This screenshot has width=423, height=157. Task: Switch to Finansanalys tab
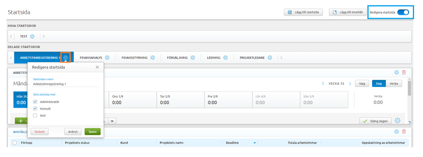[x=91, y=57]
